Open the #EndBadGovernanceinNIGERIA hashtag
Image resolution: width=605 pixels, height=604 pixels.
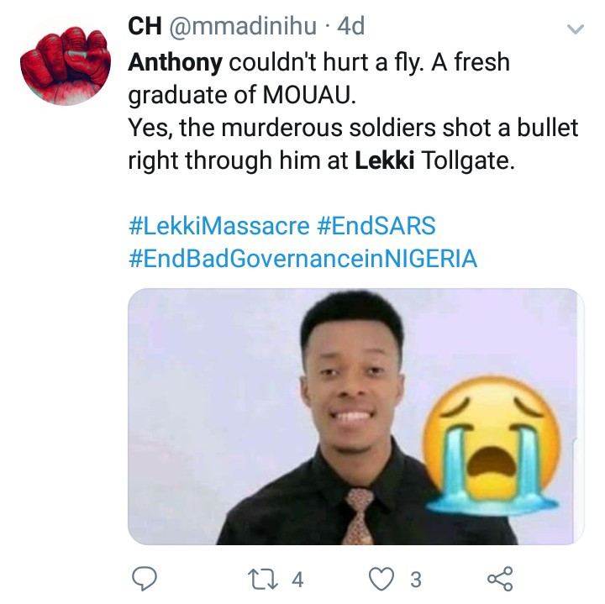click(x=302, y=258)
